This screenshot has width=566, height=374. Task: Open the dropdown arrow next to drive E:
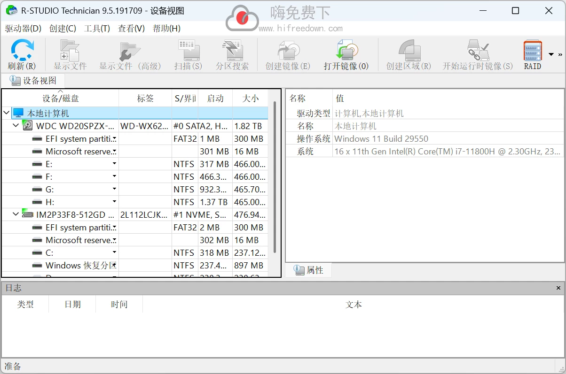tap(113, 163)
